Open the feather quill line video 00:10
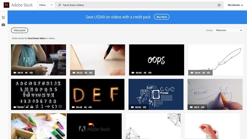This screenshot has height=139, width=247. point(216,60)
